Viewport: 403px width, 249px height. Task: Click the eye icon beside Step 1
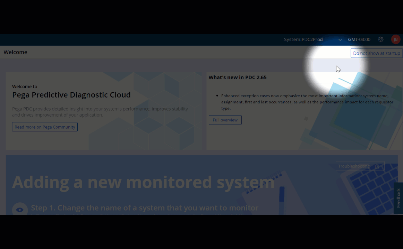point(20,209)
